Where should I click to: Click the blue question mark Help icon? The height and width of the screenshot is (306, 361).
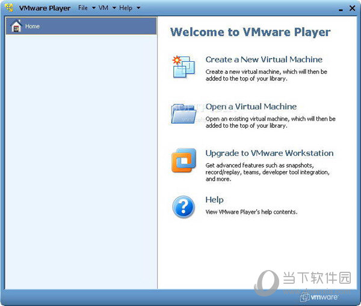point(184,207)
